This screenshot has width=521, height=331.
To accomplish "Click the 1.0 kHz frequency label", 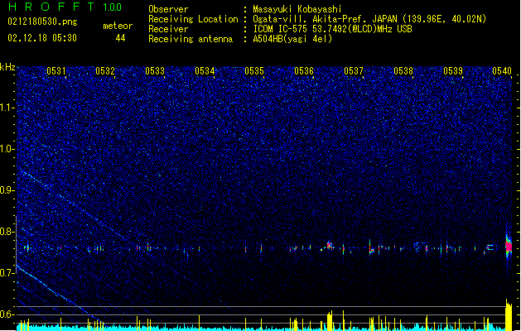I will click(x=7, y=149).
